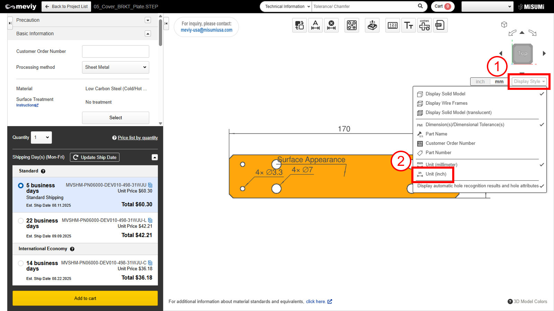Click copy icon beside 31WJU-C part number

click(x=150, y=263)
